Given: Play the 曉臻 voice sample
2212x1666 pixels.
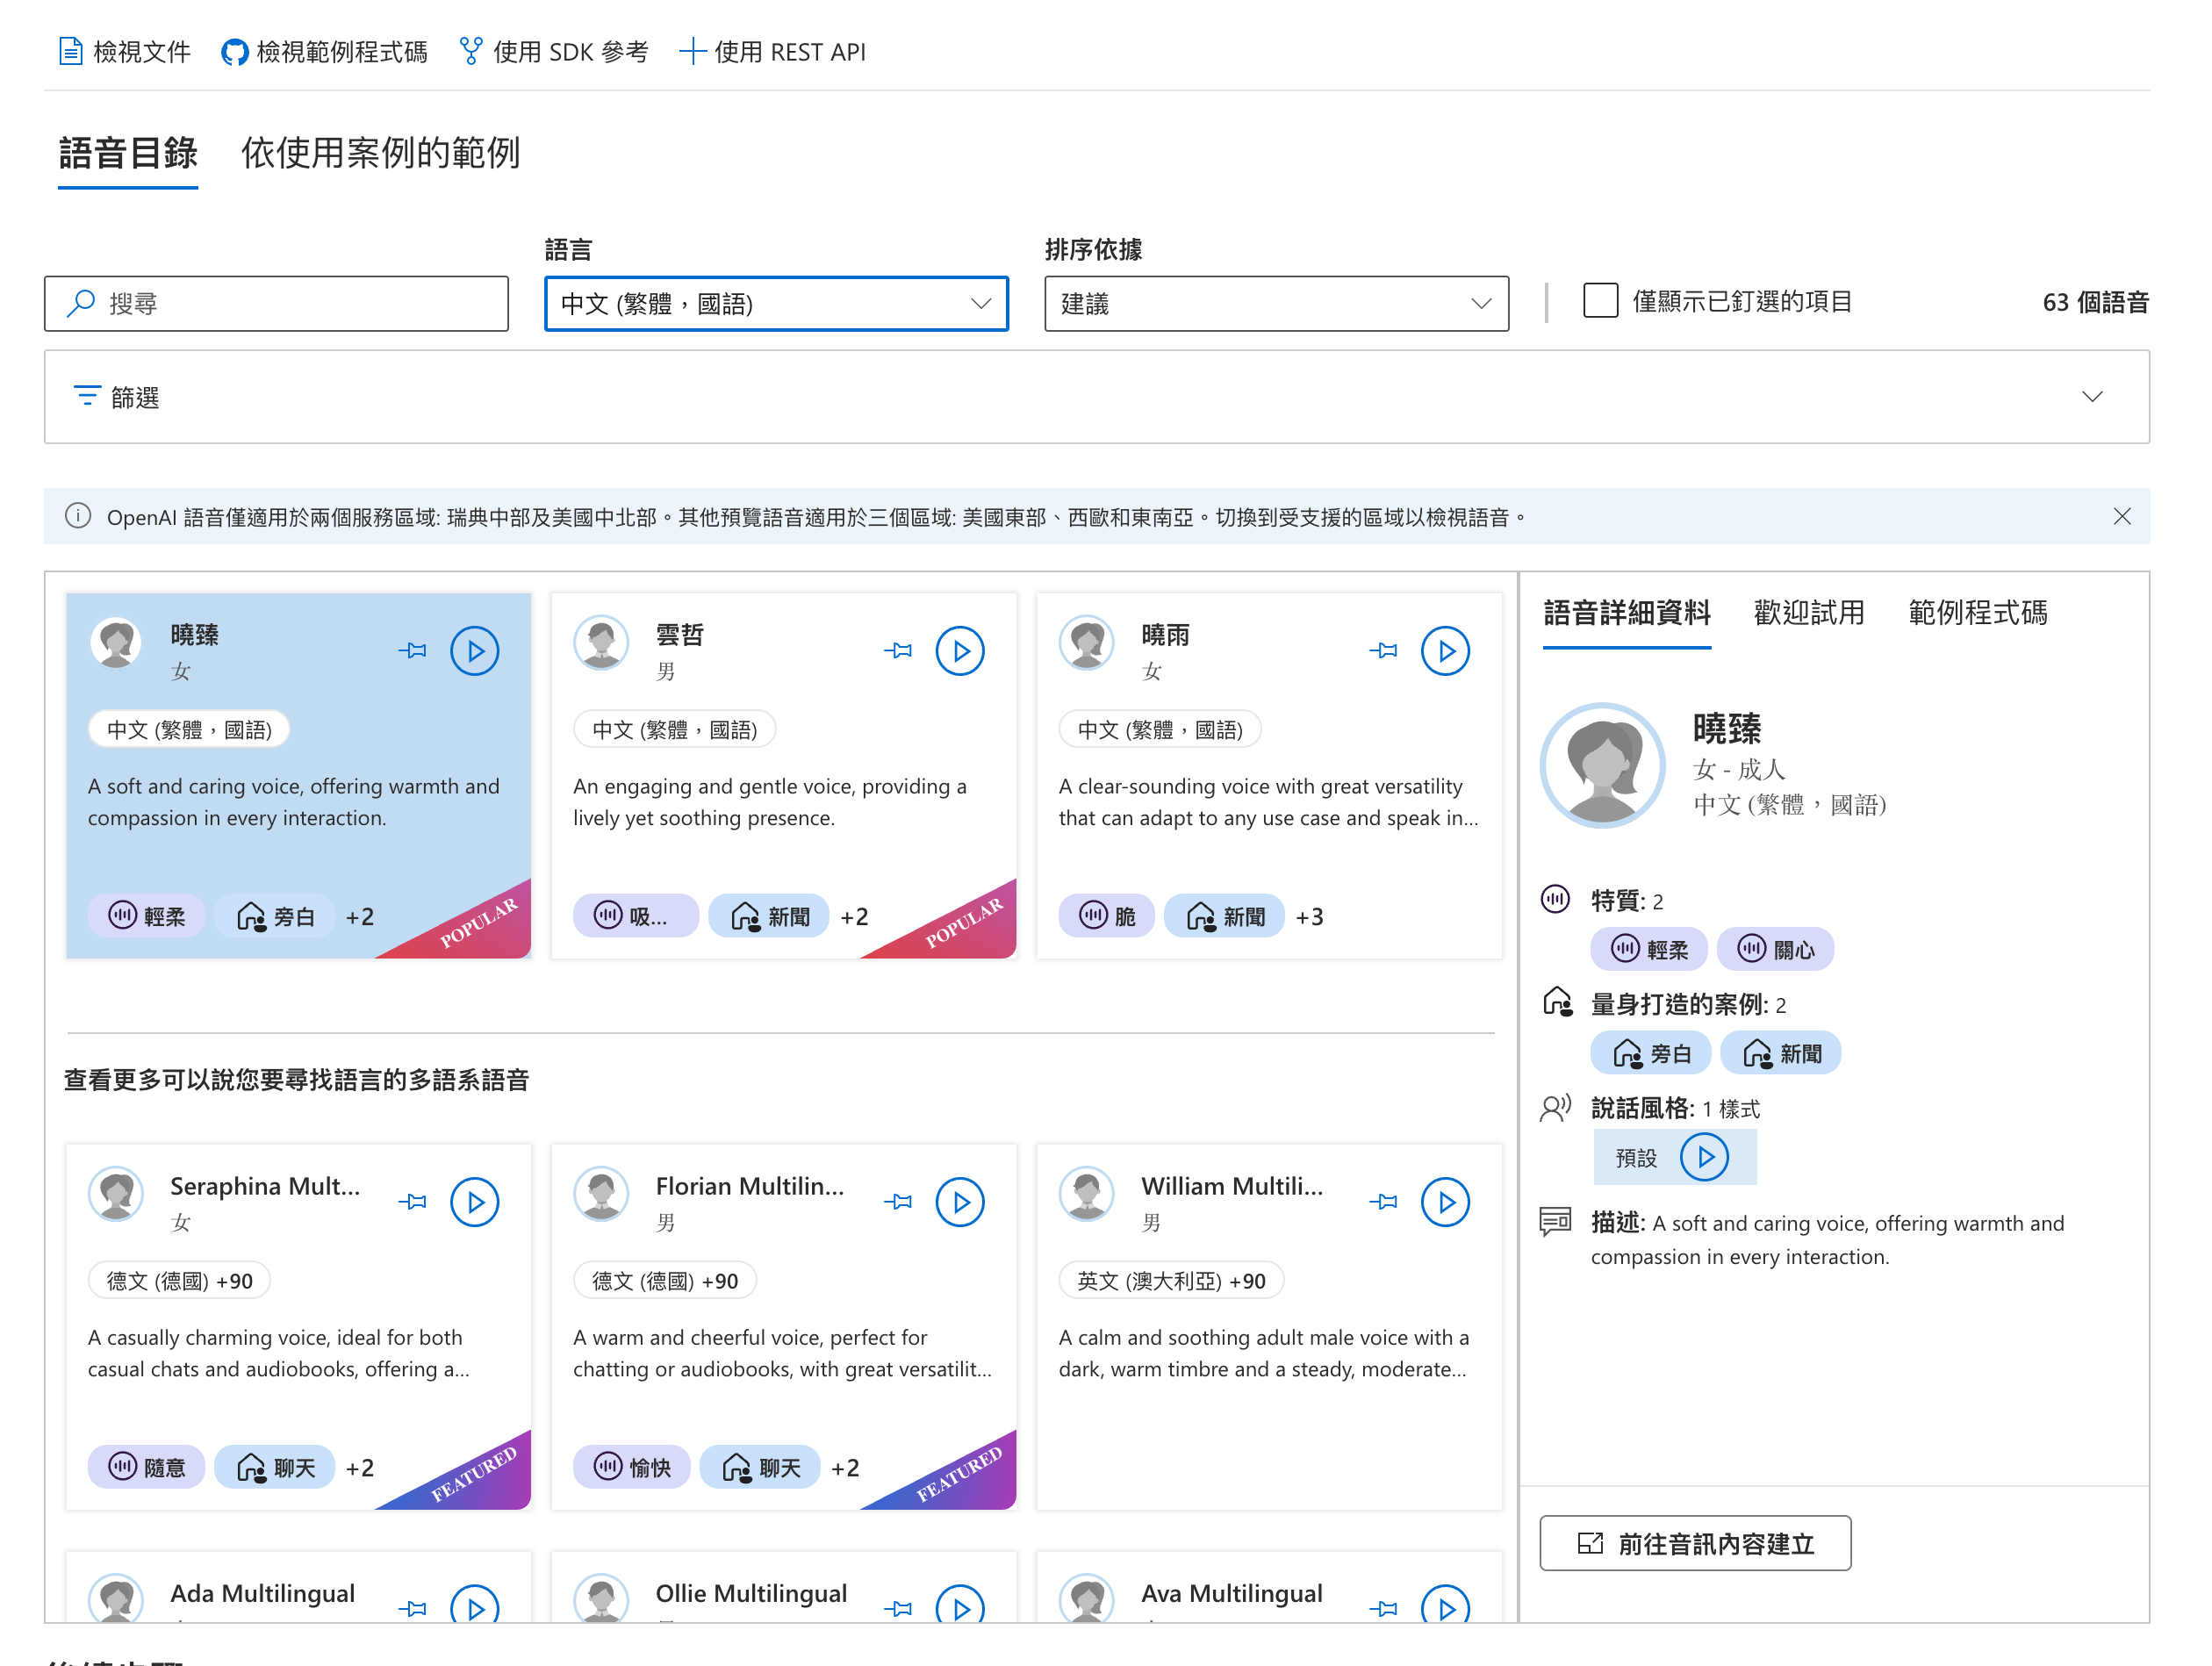Looking at the screenshot, I should [x=474, y=651].
